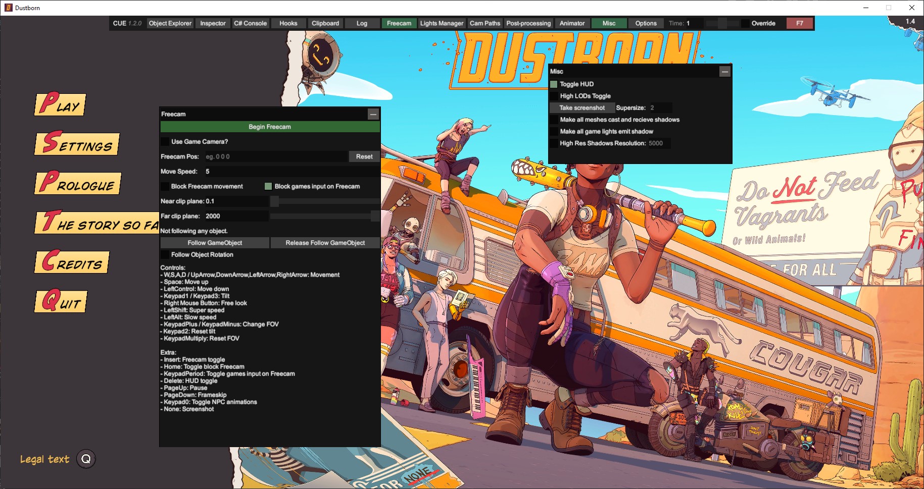
Task: Reset the Freecam position
Action: click(364, 156)
